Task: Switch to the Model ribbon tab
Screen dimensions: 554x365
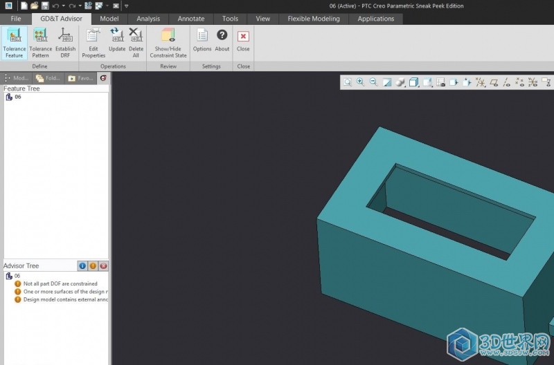Action: (109, 19)
